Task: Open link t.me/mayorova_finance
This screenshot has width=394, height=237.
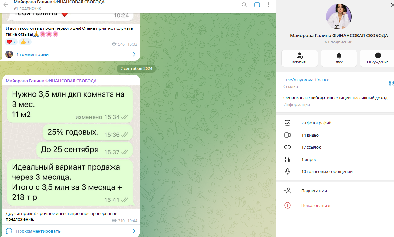Action: click(306, 80)
